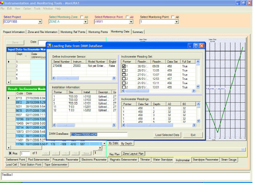
Task: Select installation row with Install I-3102
Action: click(x=84, y=97)
